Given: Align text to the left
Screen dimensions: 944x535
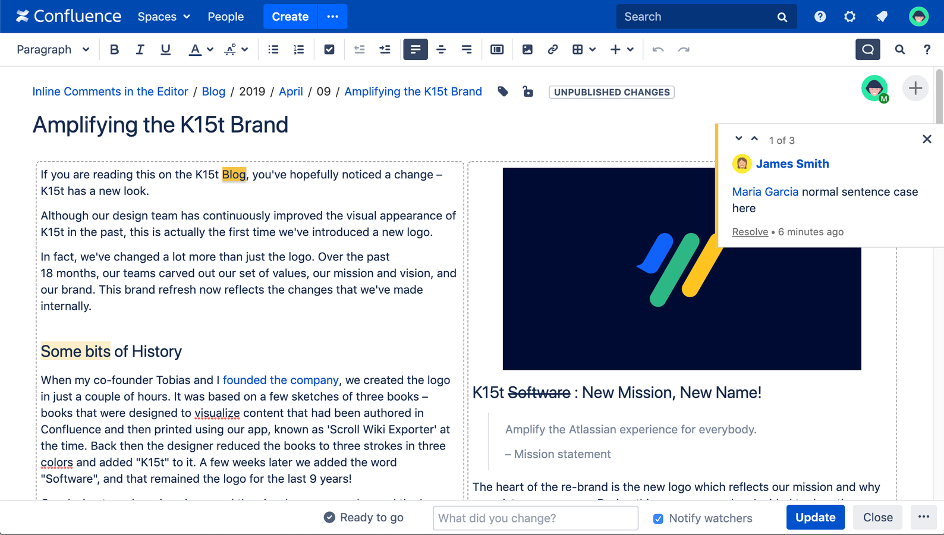Looking at the screenshot, I should 416,49.
